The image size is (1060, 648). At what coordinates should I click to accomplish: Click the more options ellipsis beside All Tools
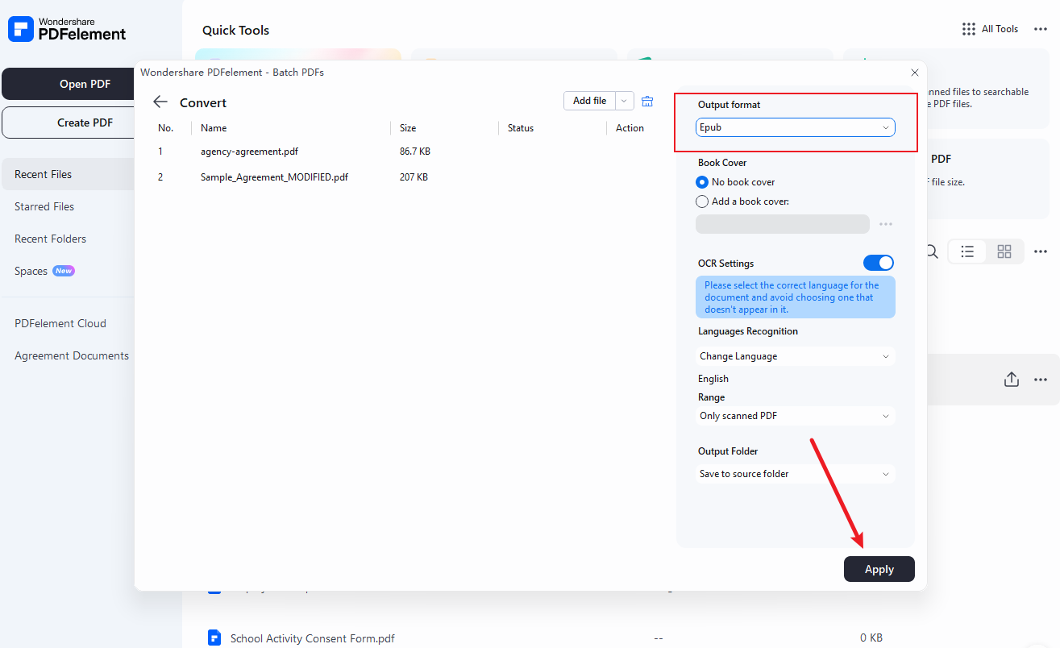coord(1041,29)
